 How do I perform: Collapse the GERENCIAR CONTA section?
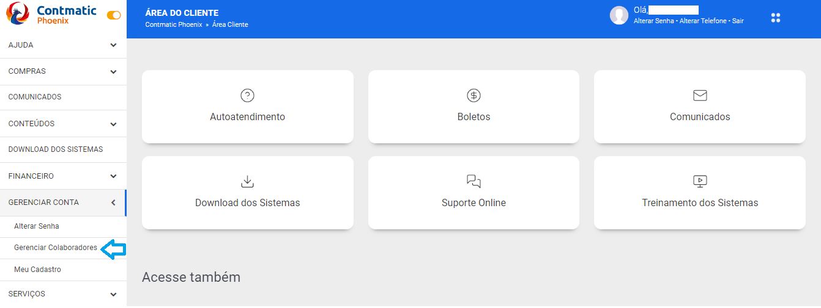pos(63,202)
